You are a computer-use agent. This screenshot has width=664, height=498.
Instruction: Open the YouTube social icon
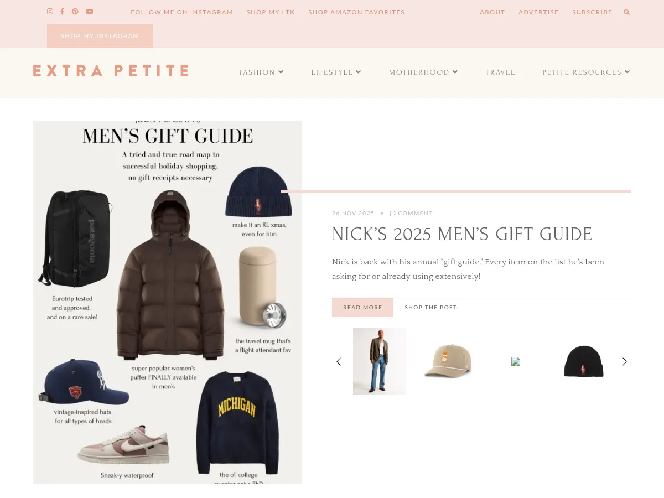pyautogui.click(x=90, y=12)
